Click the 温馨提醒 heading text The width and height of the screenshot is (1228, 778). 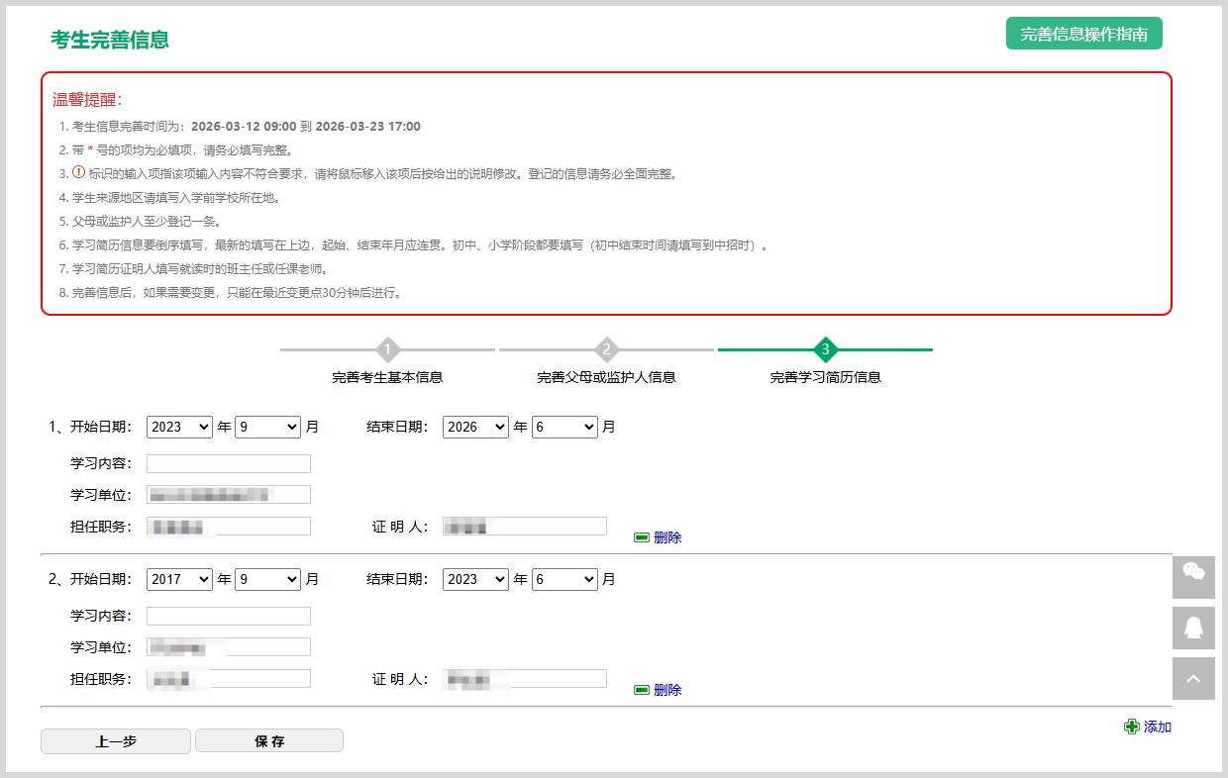click(87, 100)
